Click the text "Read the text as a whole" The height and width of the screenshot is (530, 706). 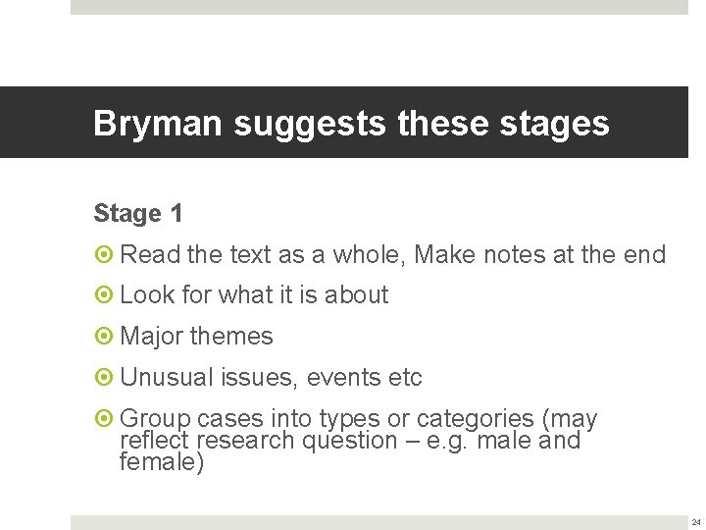pyautogui.click(x=263, y=255)
